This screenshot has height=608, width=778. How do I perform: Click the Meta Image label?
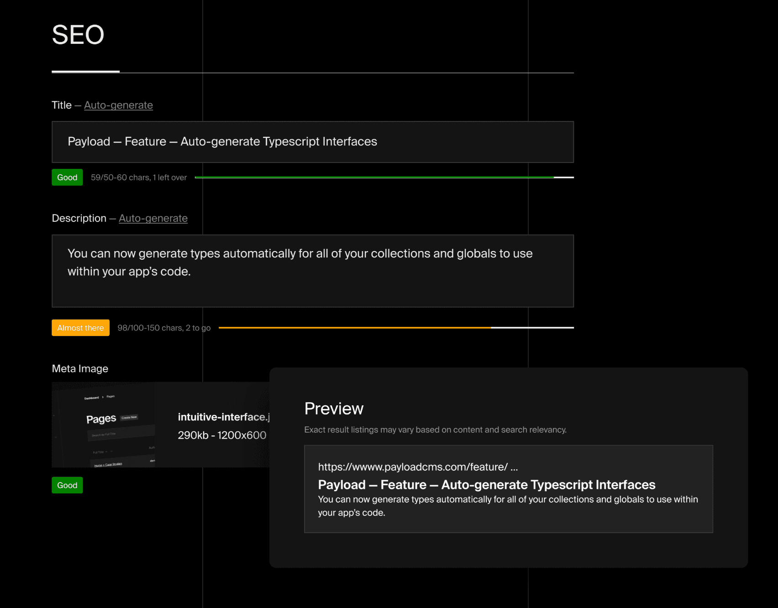[80, 368]
